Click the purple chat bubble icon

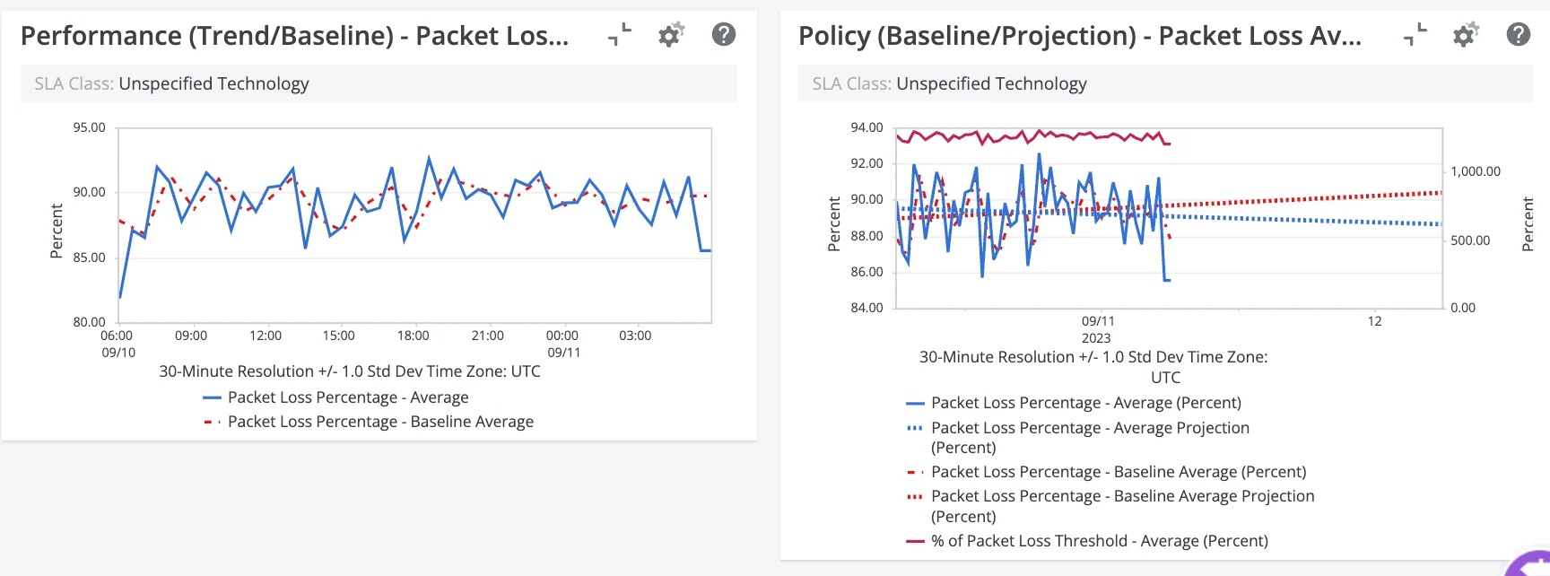click(1530, 565)
